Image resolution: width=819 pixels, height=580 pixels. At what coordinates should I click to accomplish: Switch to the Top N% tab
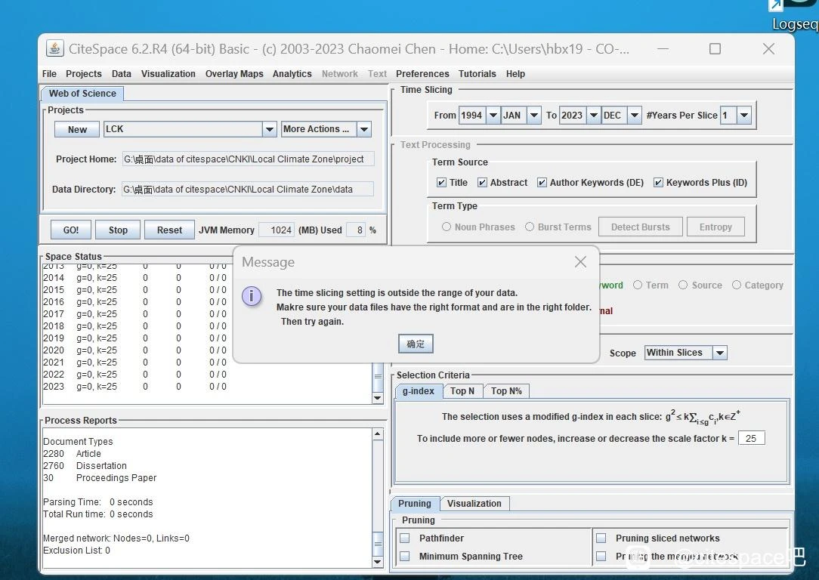point(507,391)
